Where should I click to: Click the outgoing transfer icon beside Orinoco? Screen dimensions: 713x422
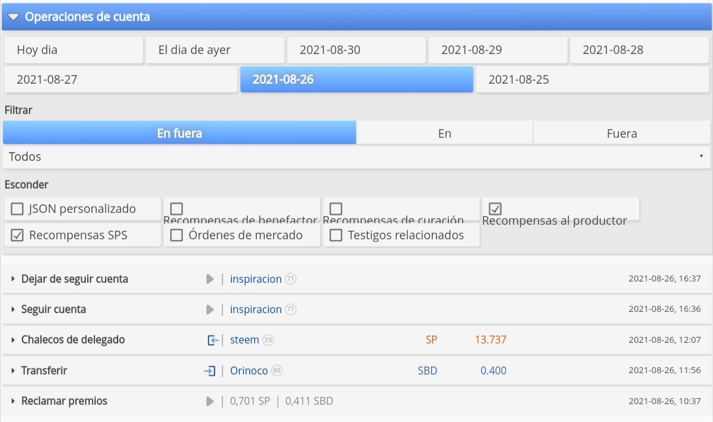pos(210,371)
